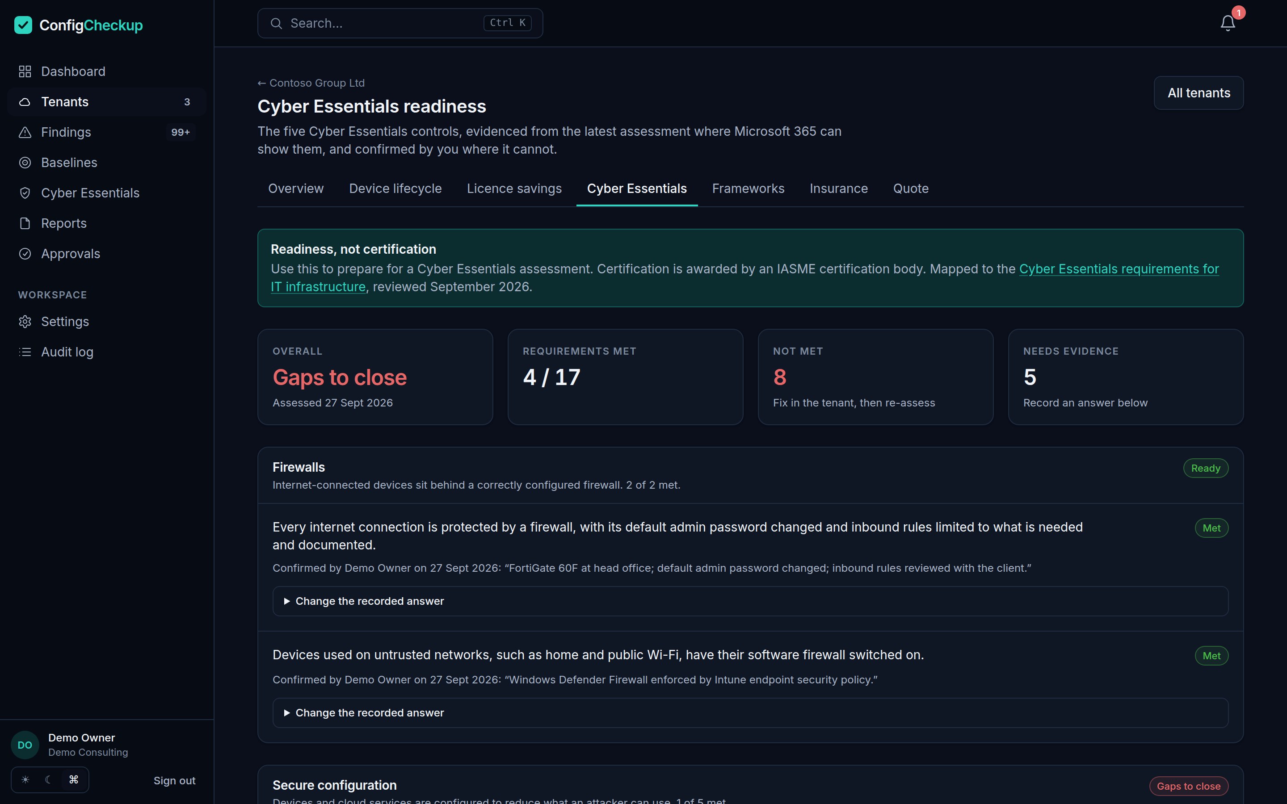This screenshot has height=804, width=1287.
Task: Click the "99+" Findings count badge
Action: 180,132
